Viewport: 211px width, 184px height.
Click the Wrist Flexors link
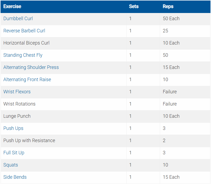(17, 92)
